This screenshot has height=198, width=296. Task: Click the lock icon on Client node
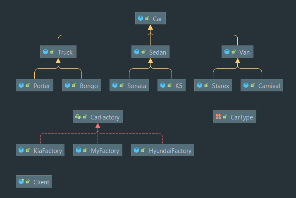click(28, 181)
